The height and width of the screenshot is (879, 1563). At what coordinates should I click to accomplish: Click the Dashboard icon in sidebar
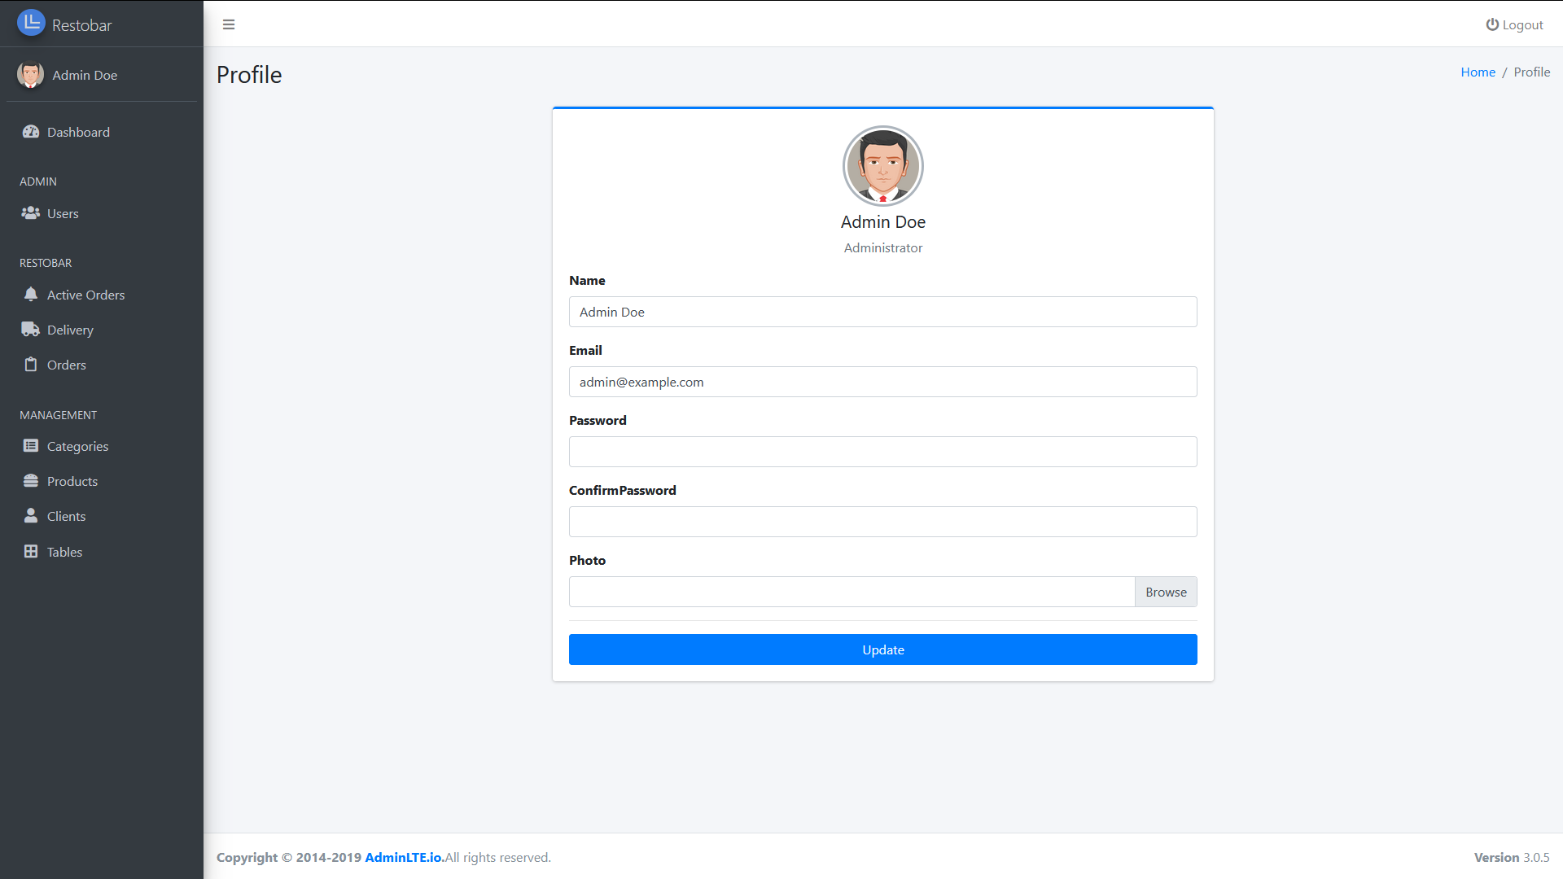point(31,131)
